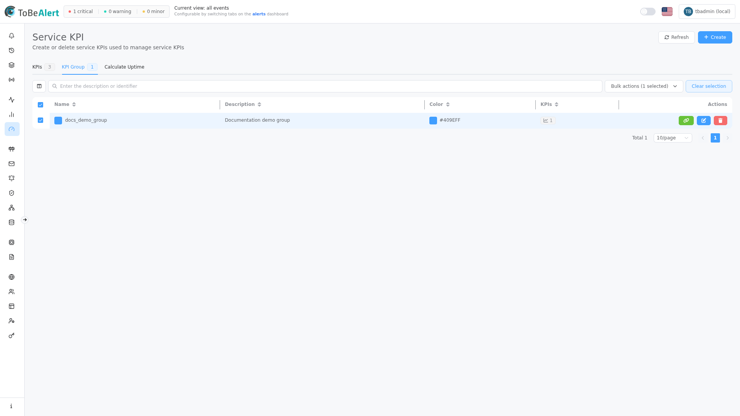Open the activity pulse icon in sidebar

point(12,100)
